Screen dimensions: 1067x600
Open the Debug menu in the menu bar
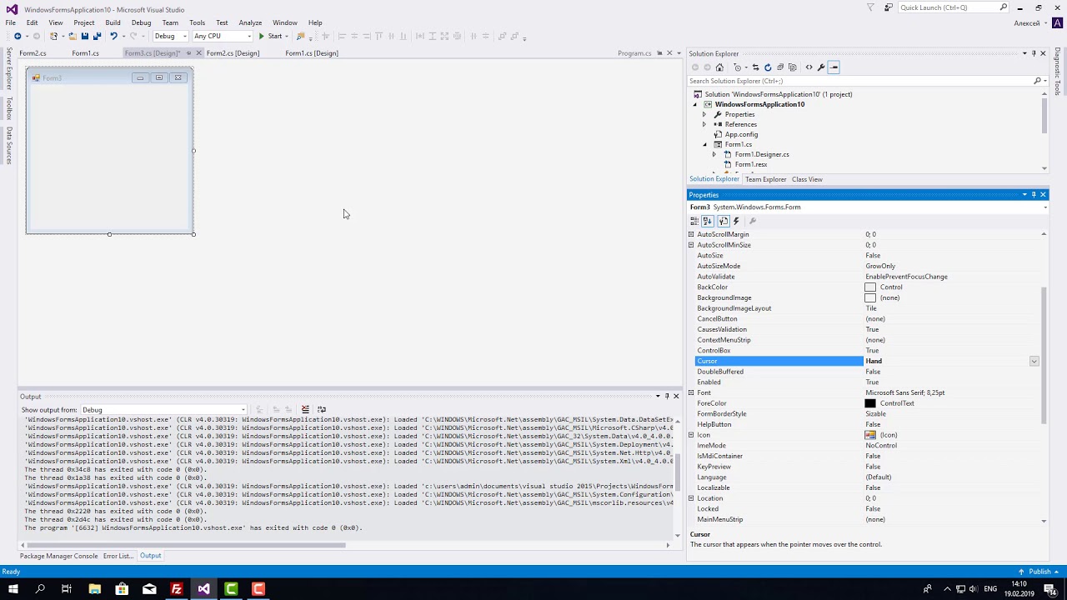pyautogui.click(x=141, y=22)
